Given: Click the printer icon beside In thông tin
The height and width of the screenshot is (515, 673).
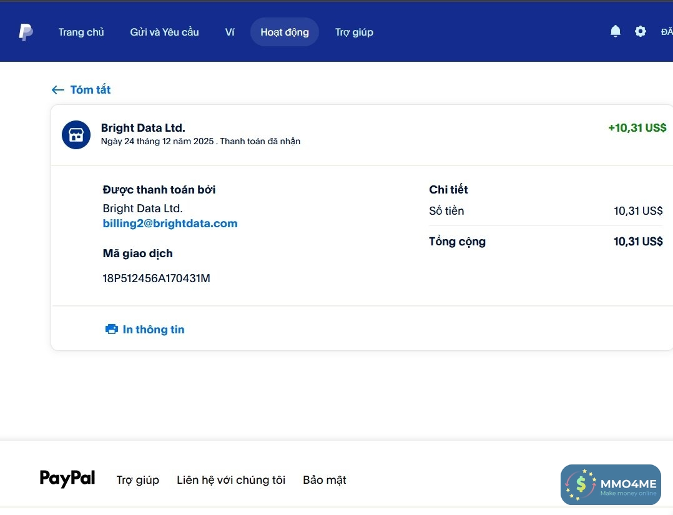Looking at the screenshot, I should [x=112, y=329].
